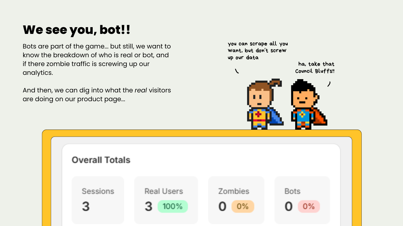The height and width of the screenshot is (226, 403).
Task: Open the Bots stat label
Action: click(x=292, y=191)
